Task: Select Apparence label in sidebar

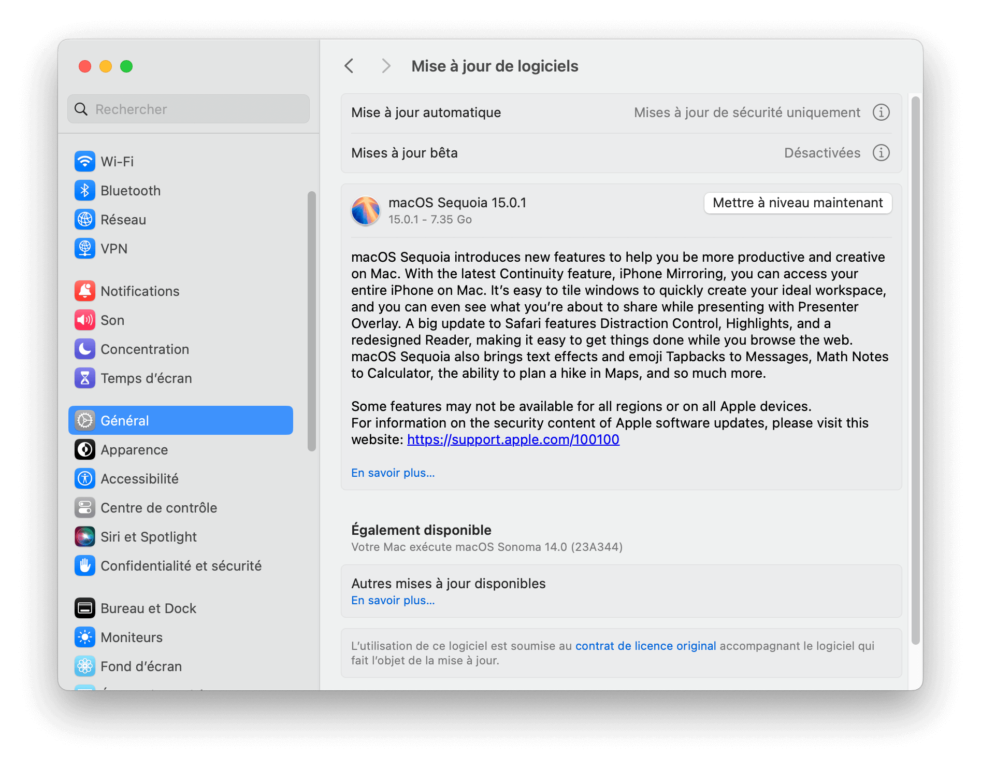Action: 134,450
